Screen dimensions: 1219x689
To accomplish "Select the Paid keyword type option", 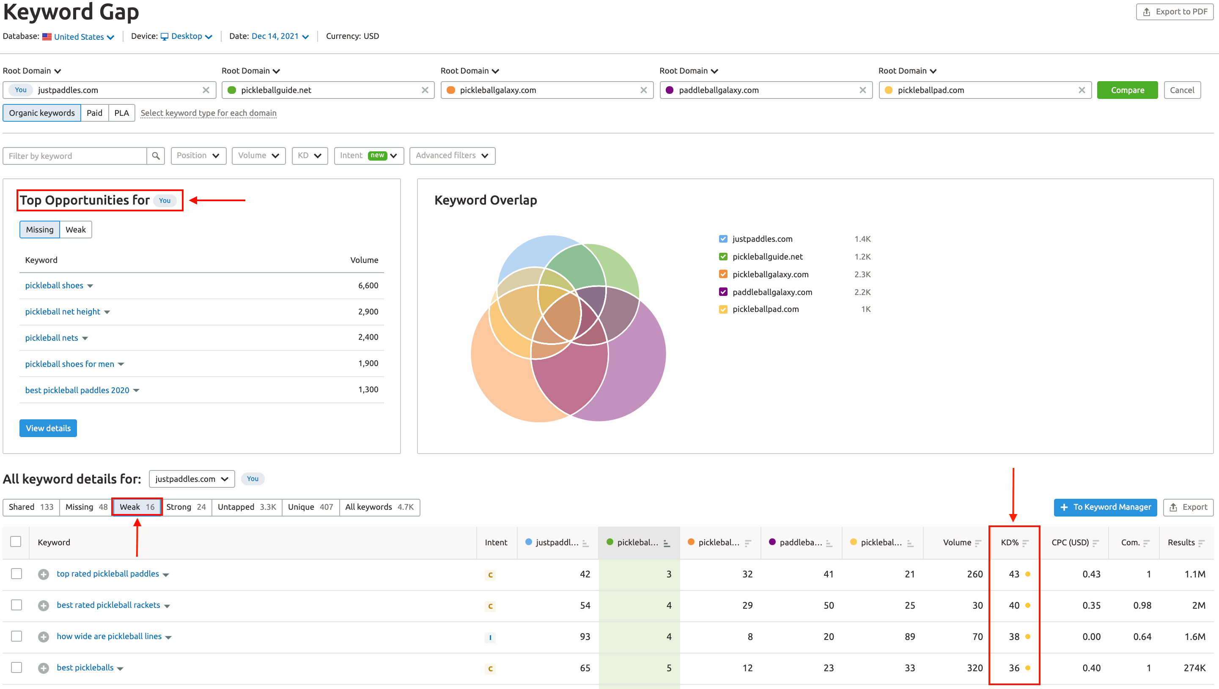I will (x=94, y=113).
